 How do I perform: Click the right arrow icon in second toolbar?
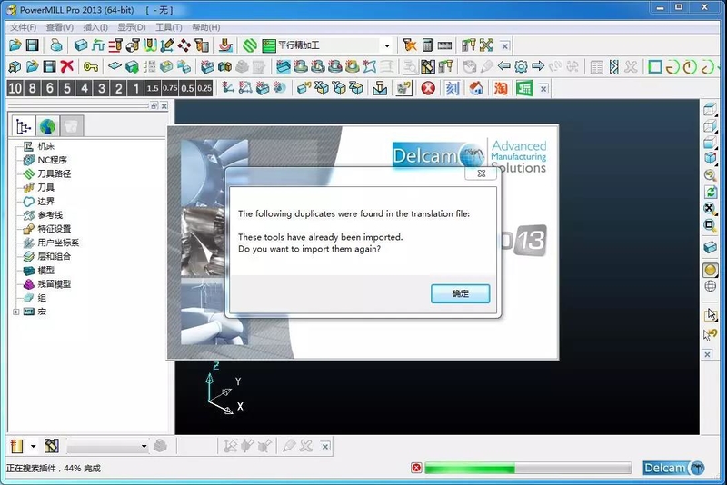(x=538, y=66)
